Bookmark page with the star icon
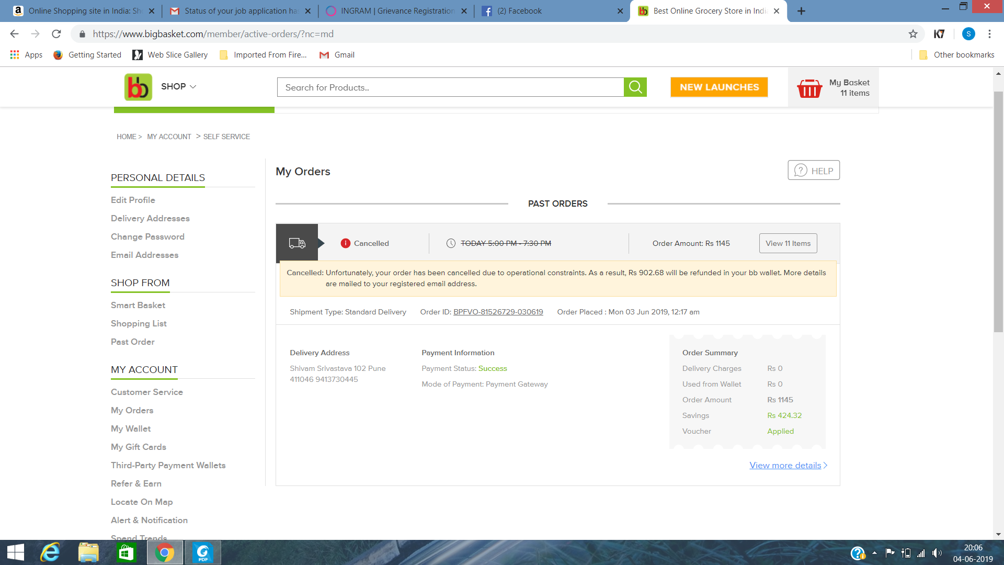The height and width of the screenshot is (565, 1004). click(x=913, y=34)
